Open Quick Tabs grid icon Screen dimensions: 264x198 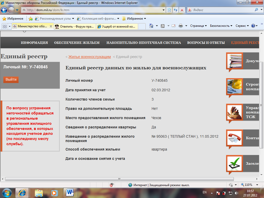5,26
